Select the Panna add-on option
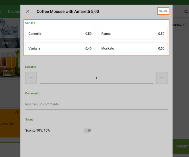Viewport: 189px width, 157px height. click(x=133, y=34)
